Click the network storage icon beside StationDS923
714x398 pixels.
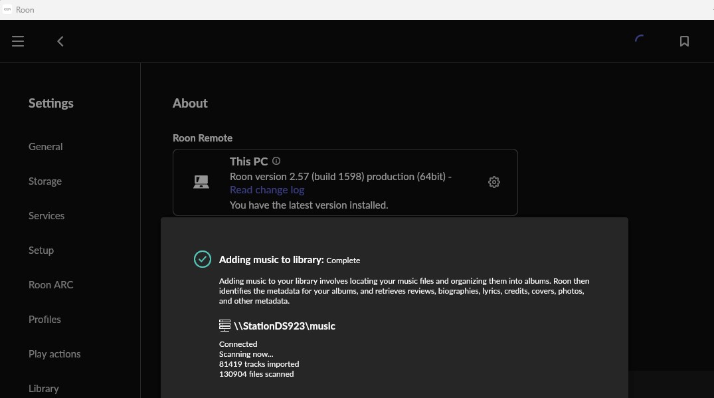point(225,326)
